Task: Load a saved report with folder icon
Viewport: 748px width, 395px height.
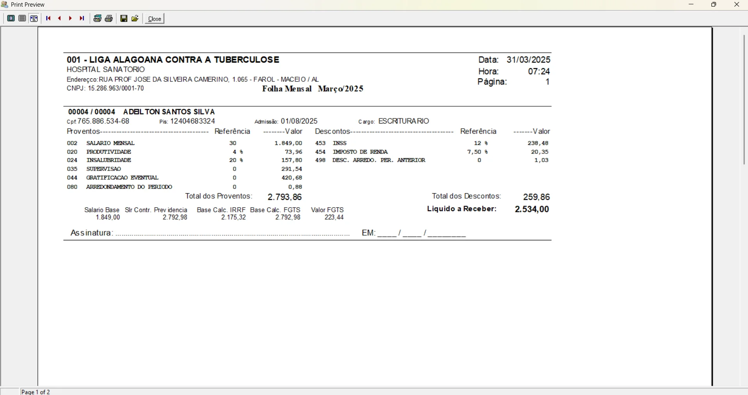Action: click(x=135, y=18)
